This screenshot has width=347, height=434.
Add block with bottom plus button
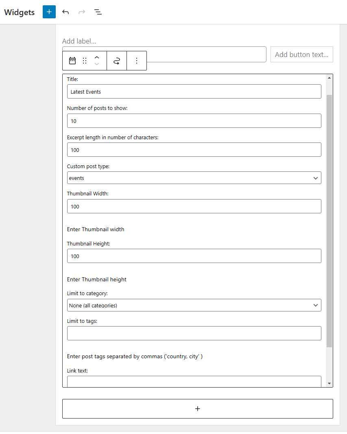tap(197, 408)
